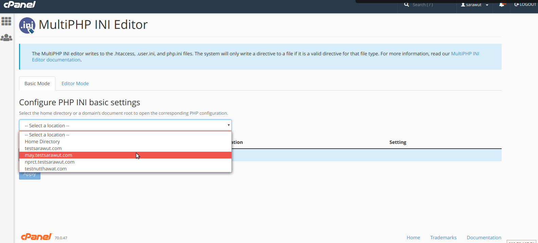Click the footer cPanel logo

tap(36, 237)
